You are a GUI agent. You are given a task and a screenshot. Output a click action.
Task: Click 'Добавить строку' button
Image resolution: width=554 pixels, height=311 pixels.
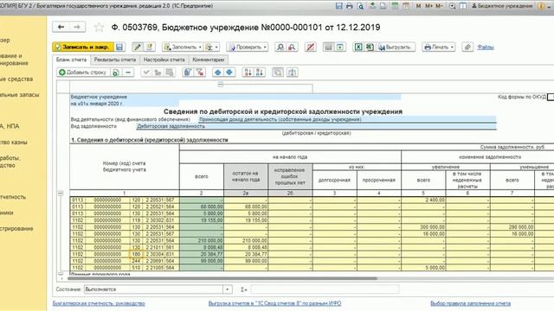83,73
